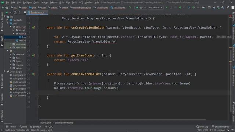The height and width of the screenshot is (132, 235).
Task: Click the Collapse All icon in Project panel
Action: coord(19,12)
